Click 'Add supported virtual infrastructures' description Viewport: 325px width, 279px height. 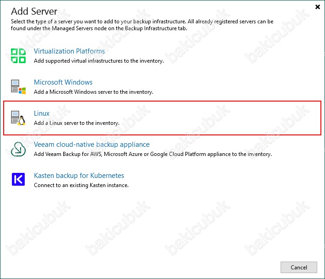point(99,61)
